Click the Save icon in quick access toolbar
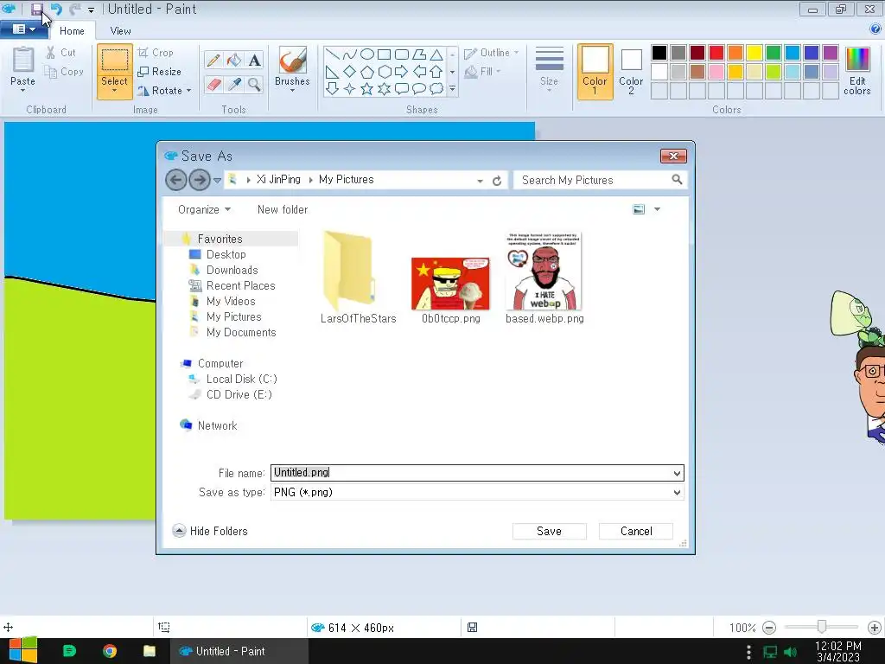 [x=36, y=9]
